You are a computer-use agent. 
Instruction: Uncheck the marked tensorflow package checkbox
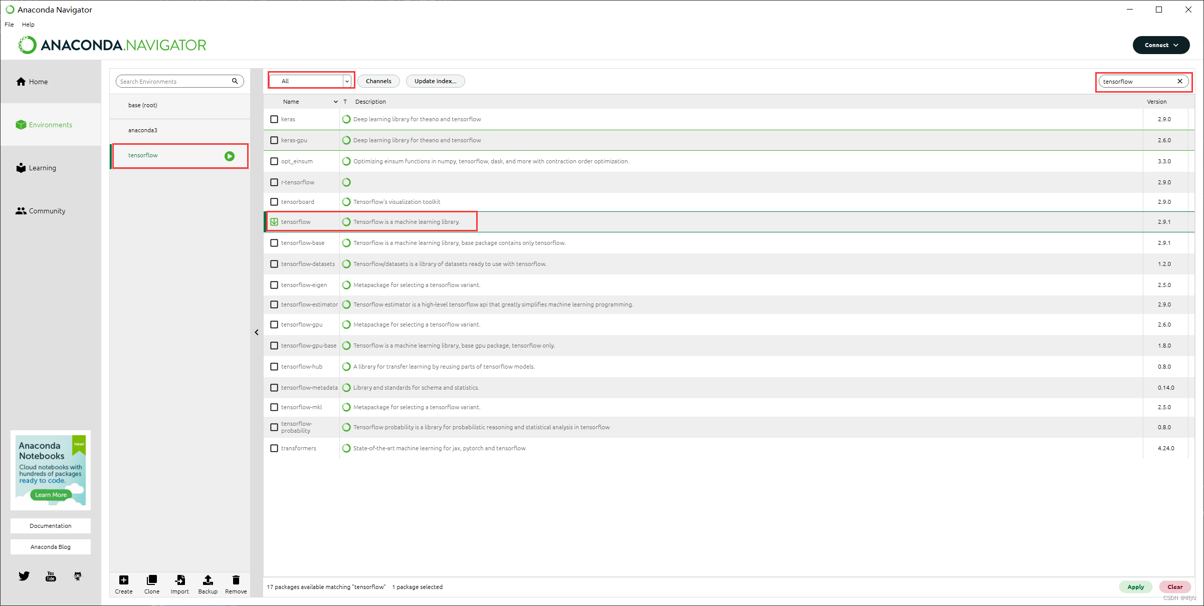tap(274, 222)
